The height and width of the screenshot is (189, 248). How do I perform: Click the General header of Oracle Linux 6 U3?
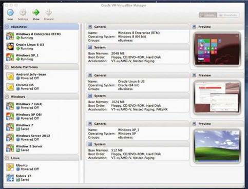click(138, 75)
